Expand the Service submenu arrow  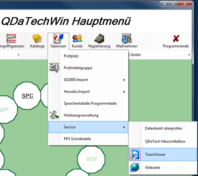tap(124, 127)
